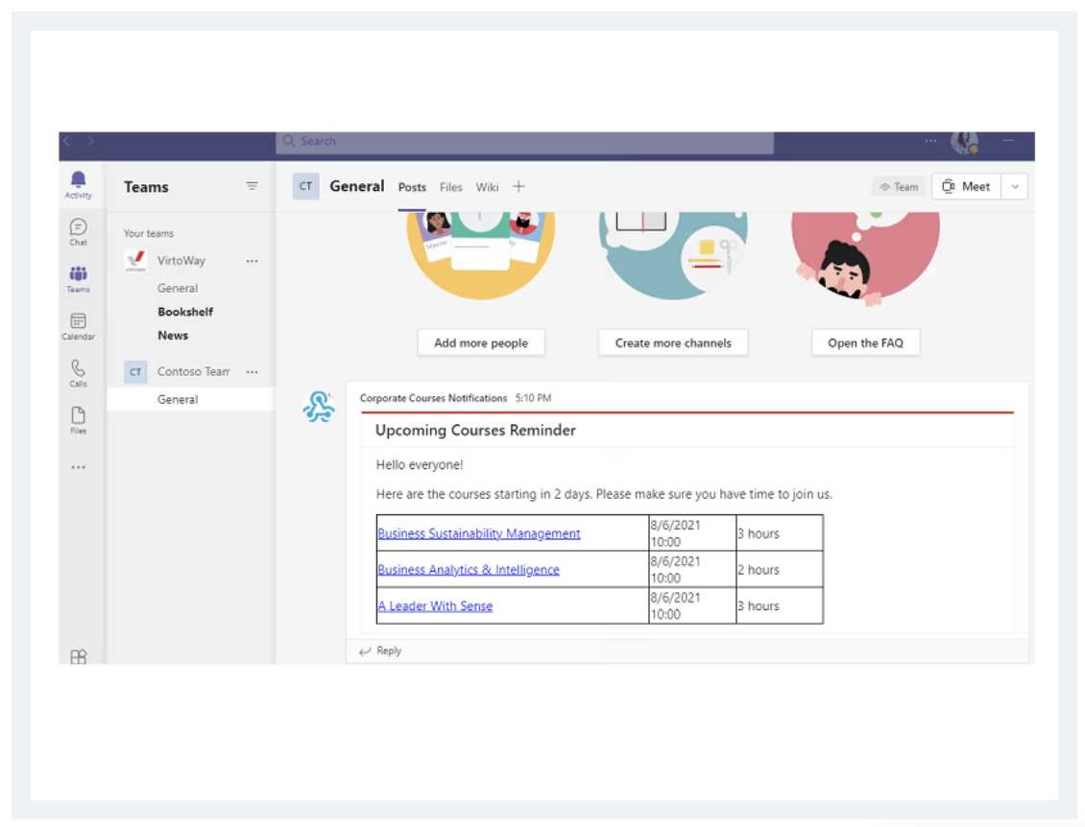This screenshot has width=1085, height=827.
Task: Switch to the Posts tab
Action: click(x=412, y=187)
